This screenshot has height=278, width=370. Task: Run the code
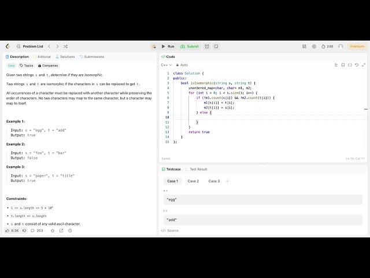168,46
